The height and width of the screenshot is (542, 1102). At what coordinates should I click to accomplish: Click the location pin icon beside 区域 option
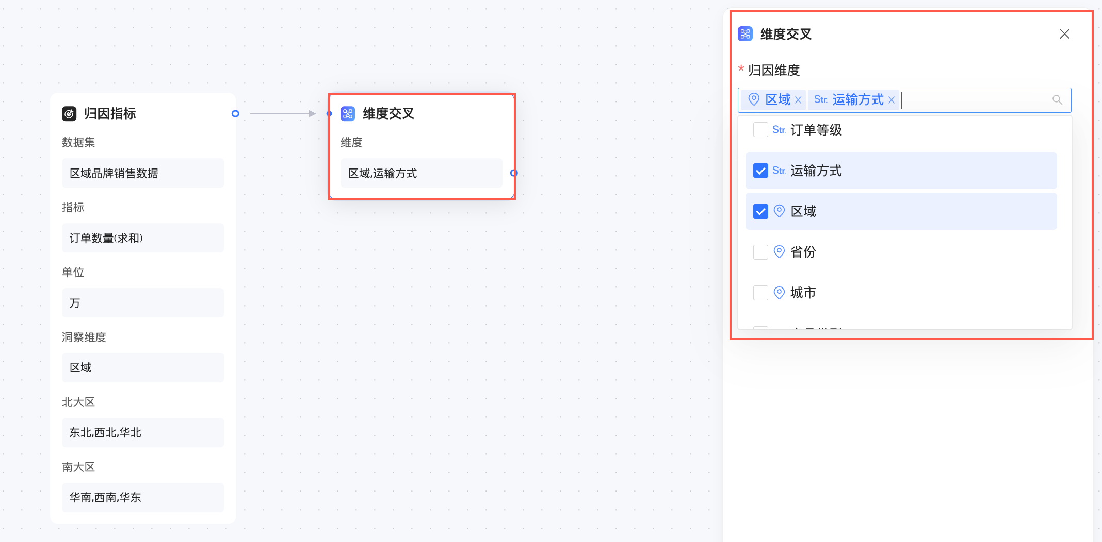click(780, 211)
